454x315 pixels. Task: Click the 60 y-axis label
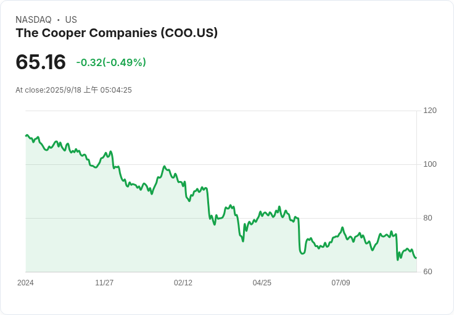tap(427, 272)
